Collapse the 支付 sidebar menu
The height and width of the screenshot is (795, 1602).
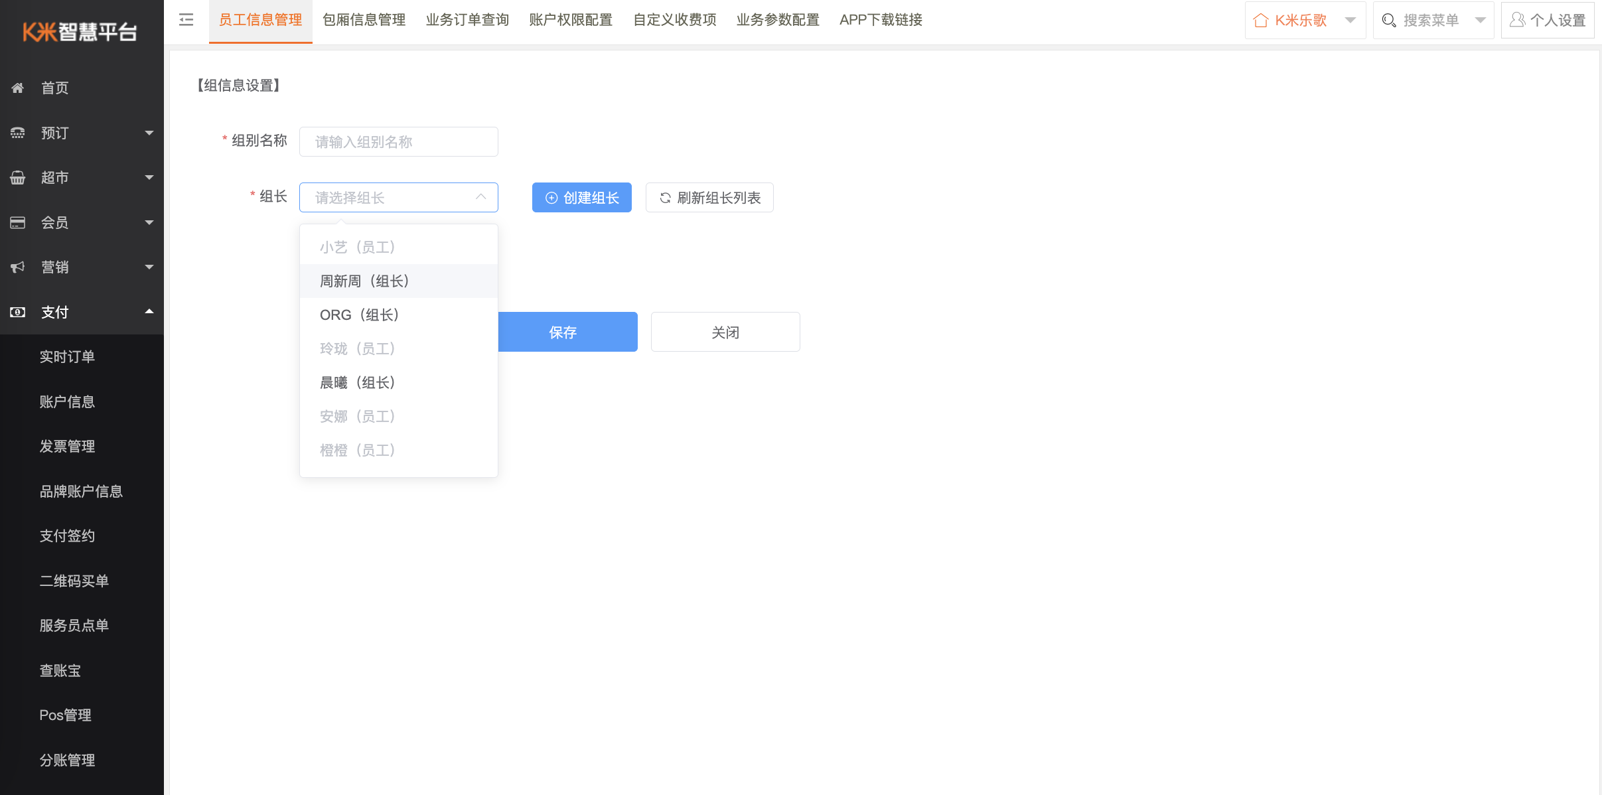149,311
